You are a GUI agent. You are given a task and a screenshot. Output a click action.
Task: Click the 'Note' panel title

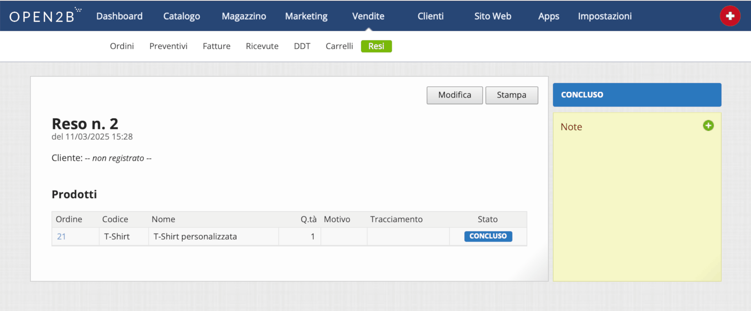point(571,127)
